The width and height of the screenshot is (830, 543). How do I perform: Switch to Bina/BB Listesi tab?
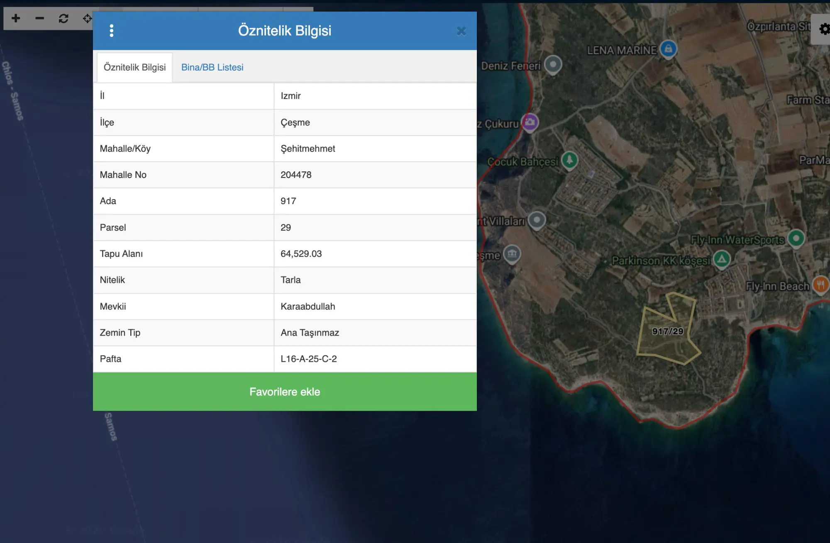click(x=212, y=67)
